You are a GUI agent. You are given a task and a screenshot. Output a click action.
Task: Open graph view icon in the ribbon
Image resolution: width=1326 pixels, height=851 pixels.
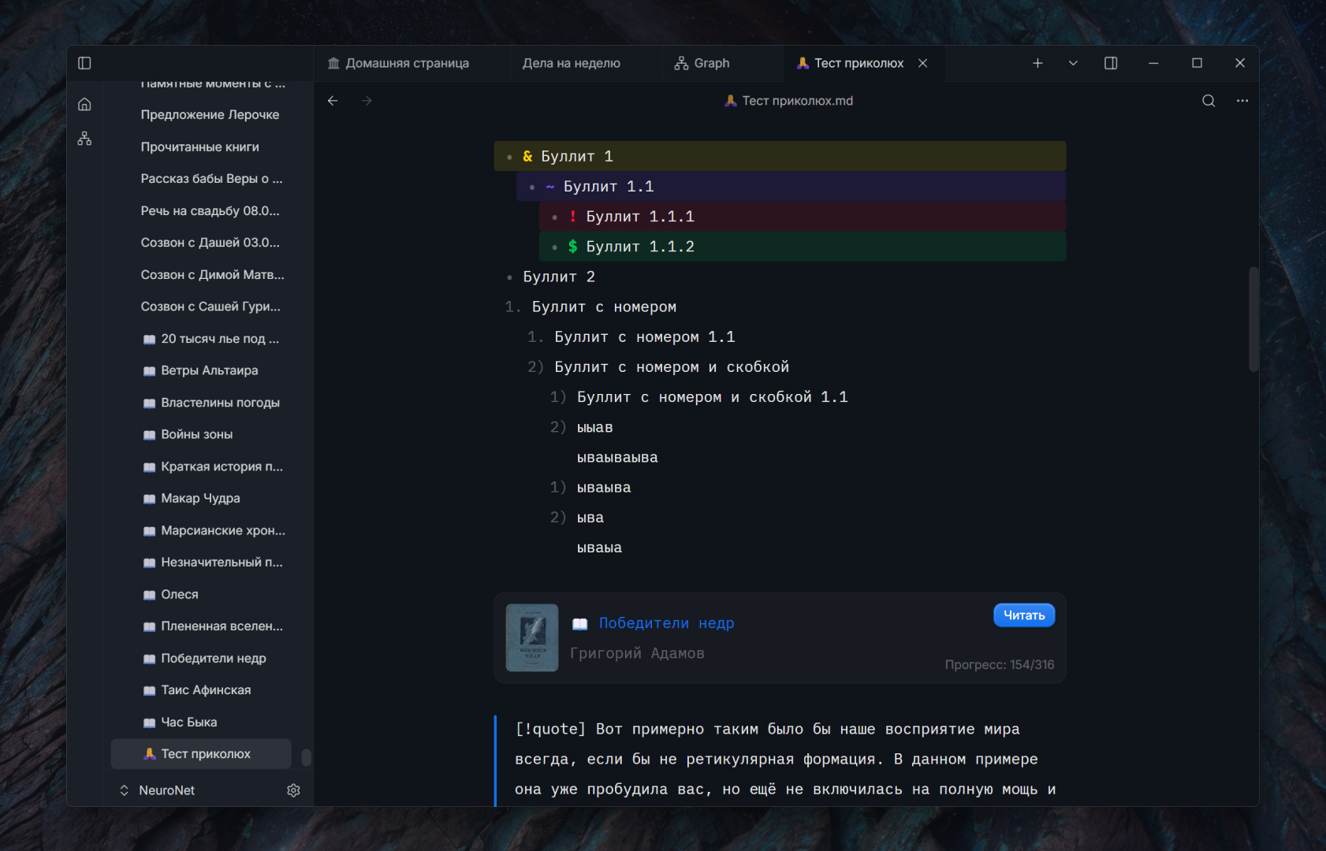tap(84, 139)
